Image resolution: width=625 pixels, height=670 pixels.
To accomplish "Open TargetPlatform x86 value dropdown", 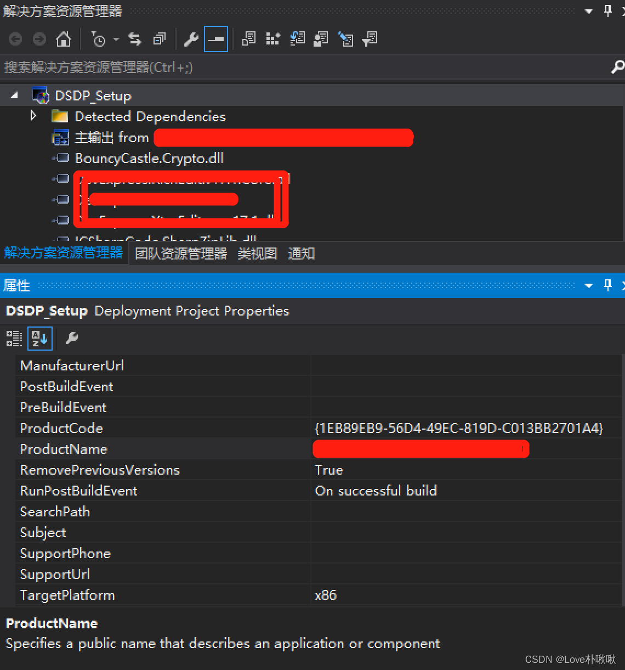I will (467, 595).
